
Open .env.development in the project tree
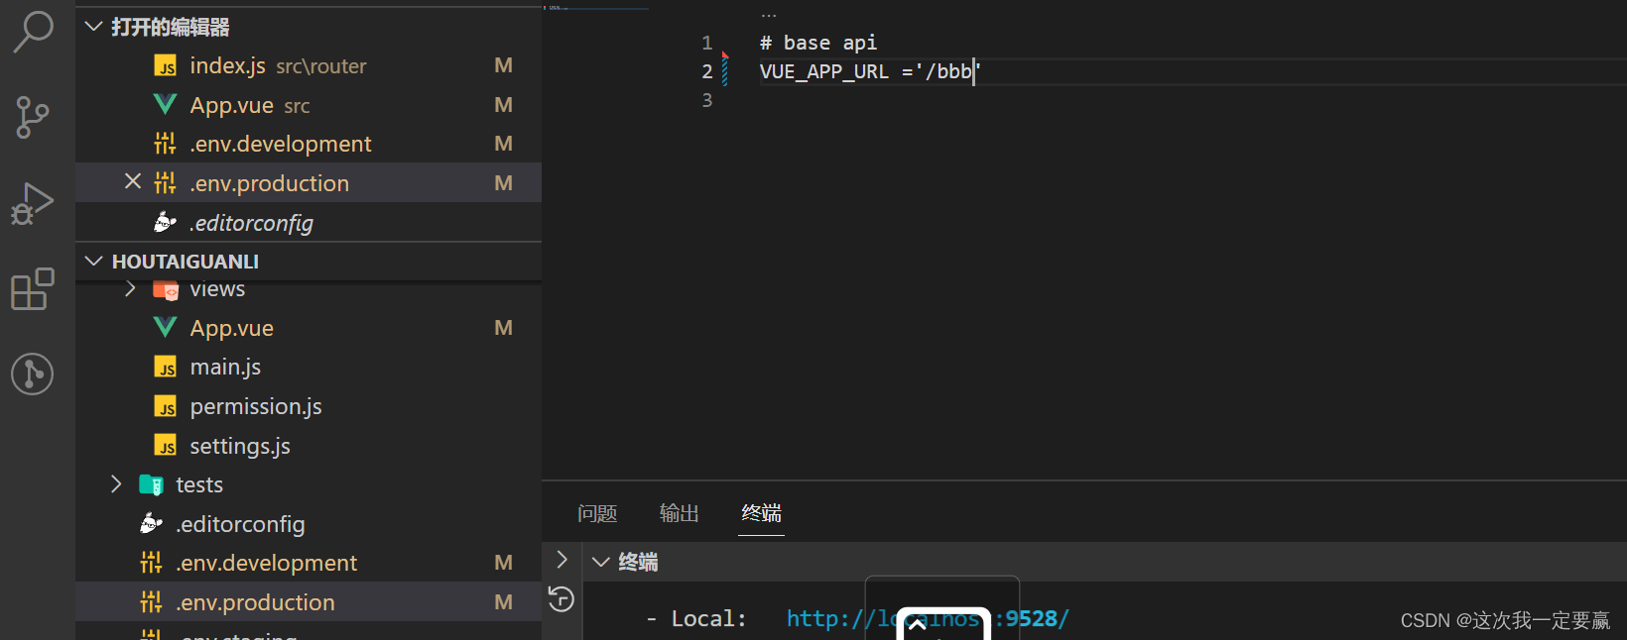pyautogui.click(x=309, y=563)
